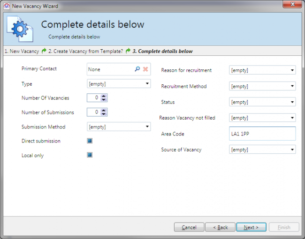Viewport: 305px width, 239px height.
Task: Open the Source of Vacancy dropdown
Action: (292, 149)
